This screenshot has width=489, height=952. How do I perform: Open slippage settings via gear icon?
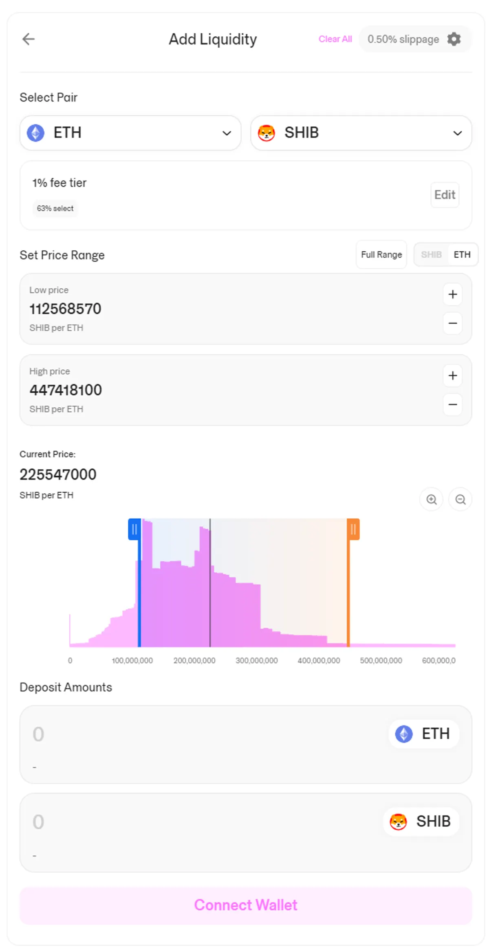(x=454, y=39)
